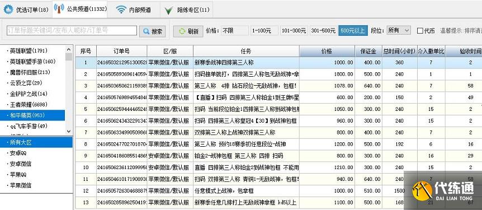Switch to the 内部频道 tab
The width and height of the screenshot is (482, 210).
pyautogui.click(x=134, y=10)
